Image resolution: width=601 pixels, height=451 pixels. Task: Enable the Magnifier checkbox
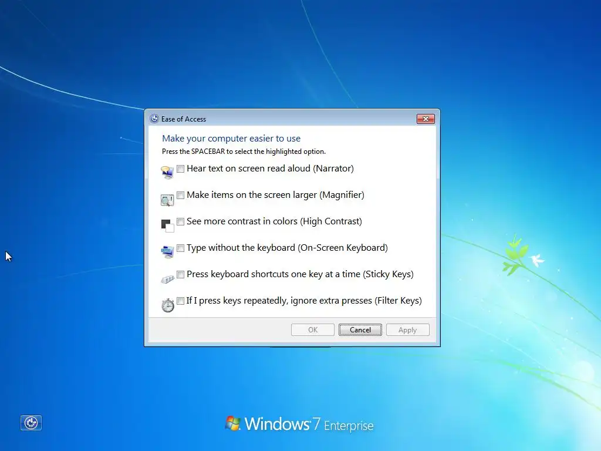pyautogui.click(x=181, y=195)
